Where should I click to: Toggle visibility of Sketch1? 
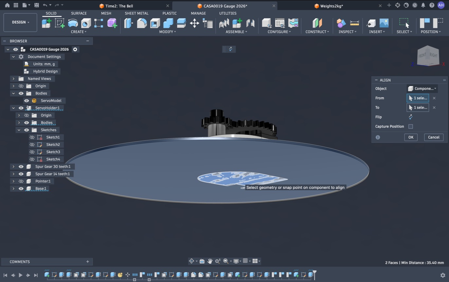[32, 137]
